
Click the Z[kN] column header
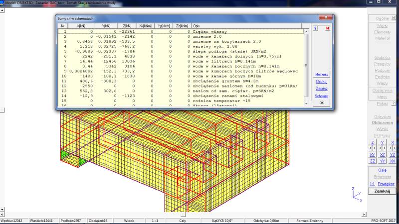pyautogui.click(x=127, y=26)
